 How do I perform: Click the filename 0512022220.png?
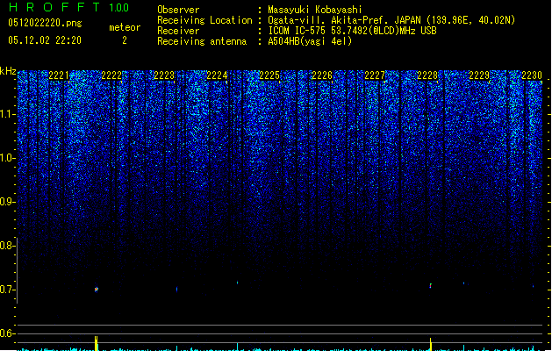click(45, 24)
